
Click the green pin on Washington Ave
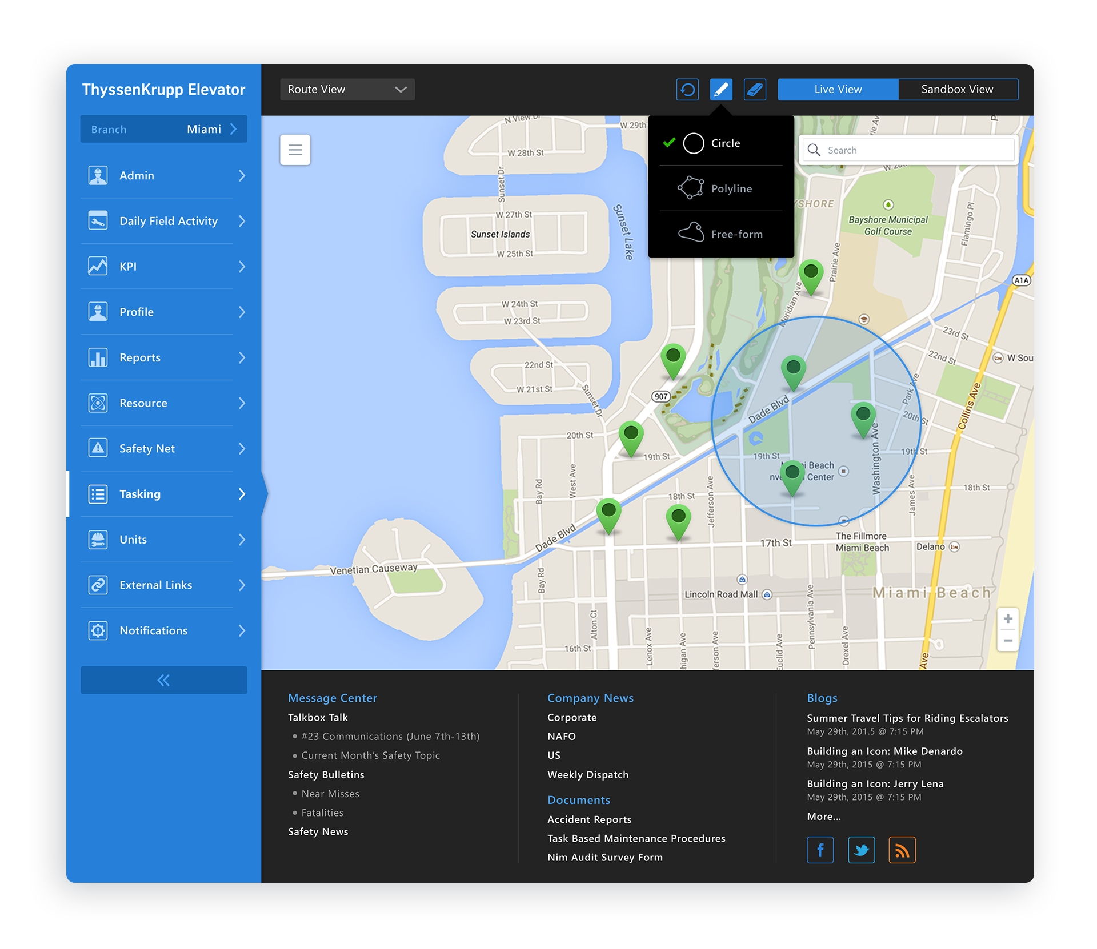[x=863, y=420]
